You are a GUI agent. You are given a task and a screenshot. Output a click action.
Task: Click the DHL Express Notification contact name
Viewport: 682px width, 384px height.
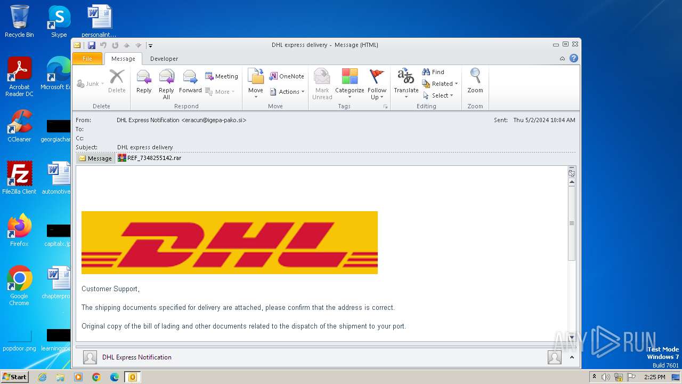(137, 357)
